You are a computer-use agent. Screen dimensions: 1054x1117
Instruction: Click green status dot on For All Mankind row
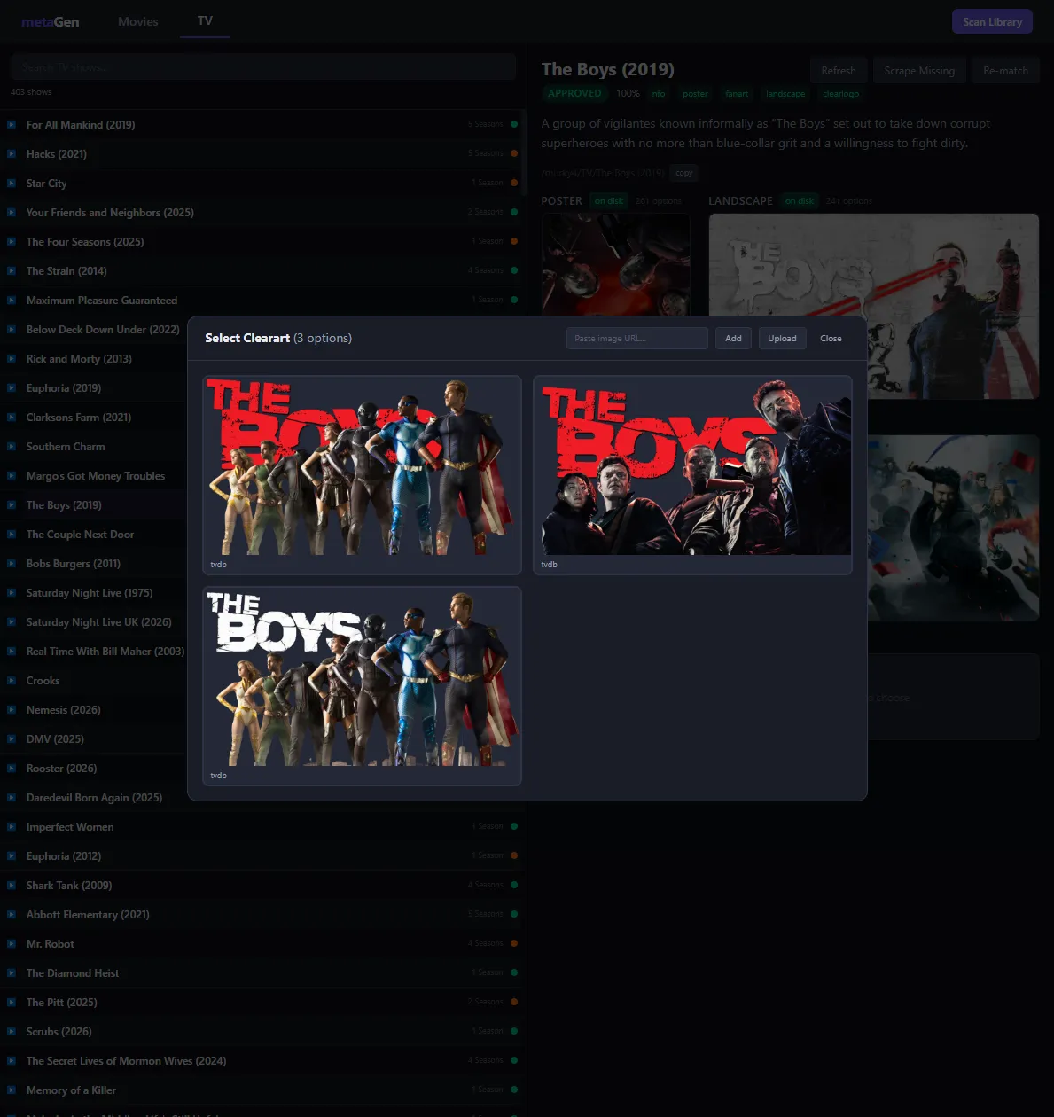[x=514, y=124]
